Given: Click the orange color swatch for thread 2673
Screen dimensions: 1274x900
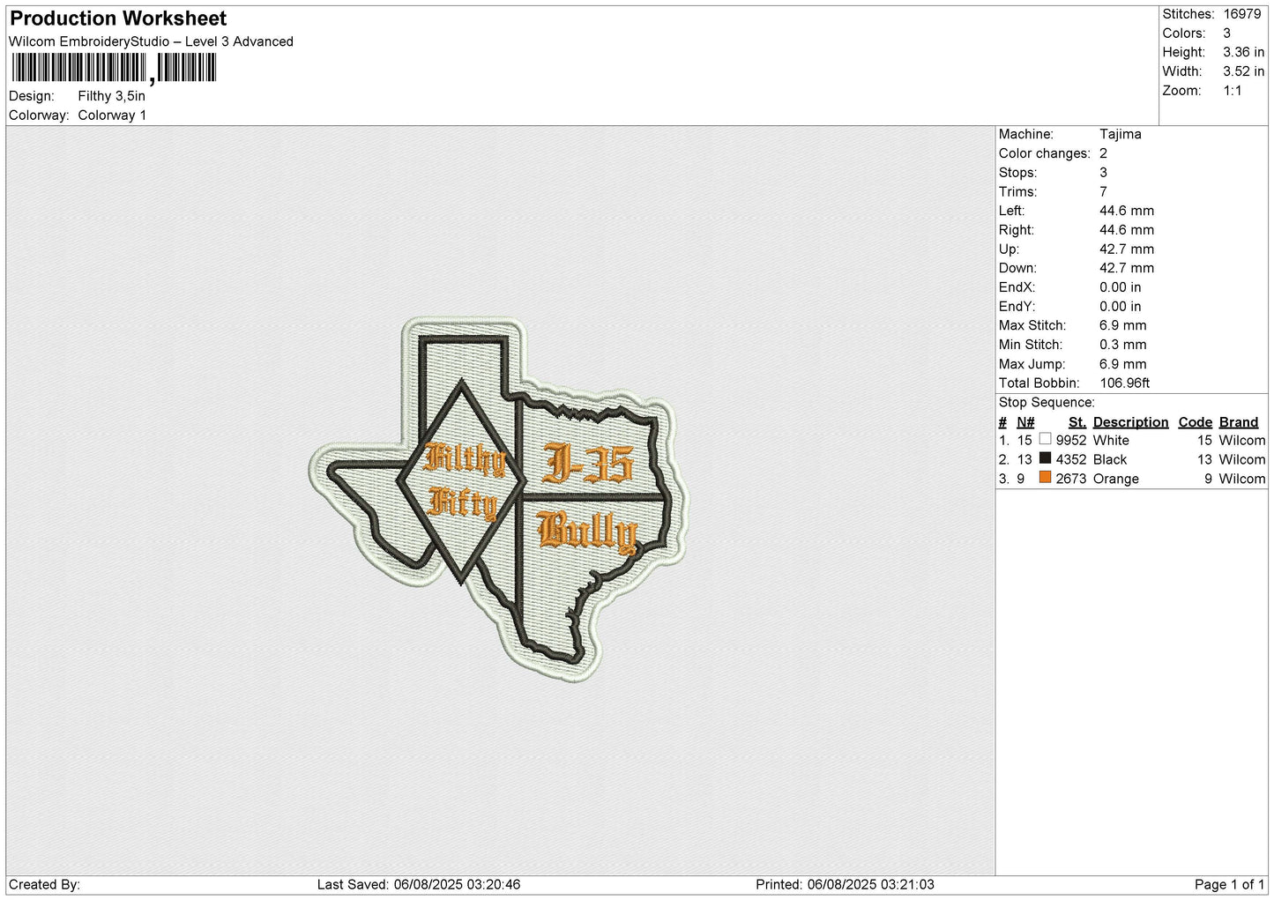Looking at the screenshot, I should pos(1045,478).
